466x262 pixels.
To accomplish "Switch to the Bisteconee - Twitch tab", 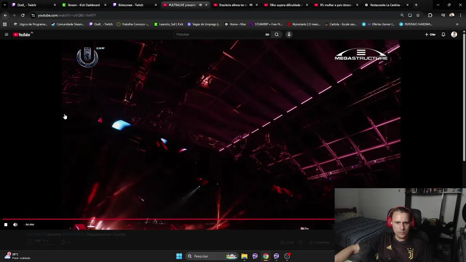I will pos(134,5).
